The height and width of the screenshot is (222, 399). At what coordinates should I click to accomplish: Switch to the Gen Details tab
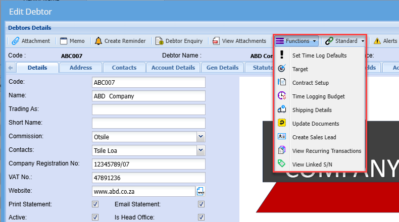coord(222,68)
